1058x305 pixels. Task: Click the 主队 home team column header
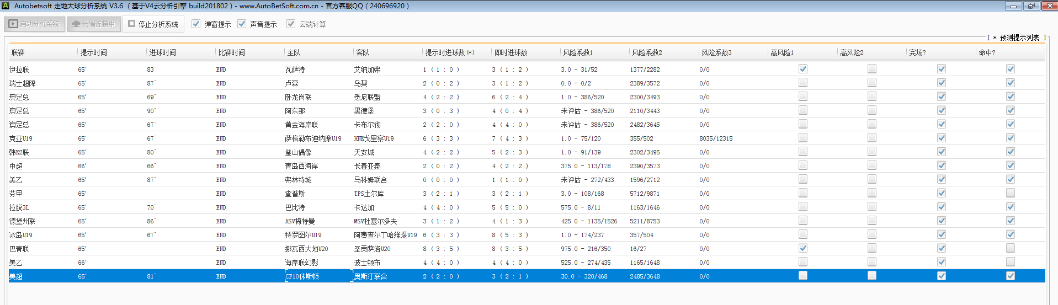294,52
